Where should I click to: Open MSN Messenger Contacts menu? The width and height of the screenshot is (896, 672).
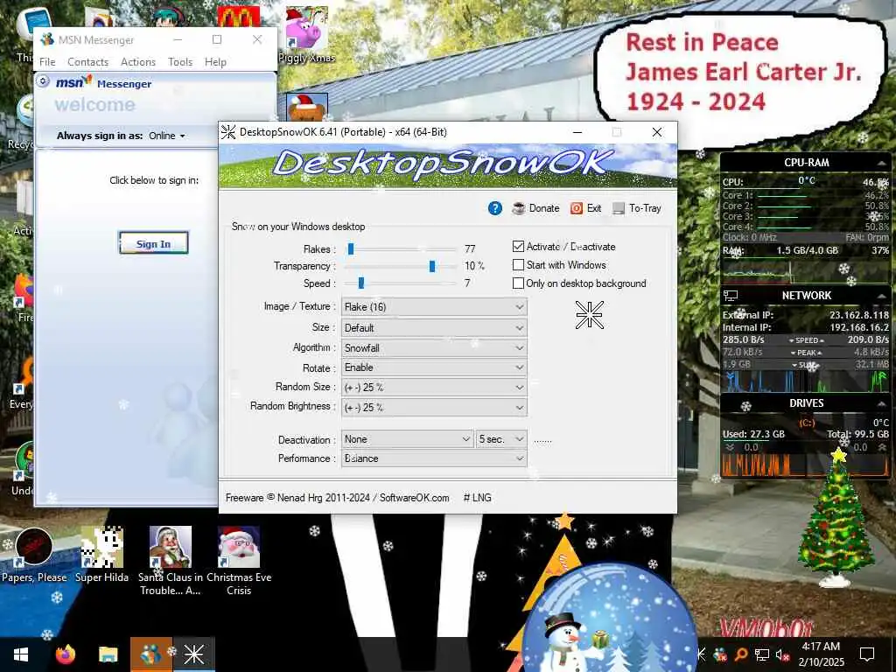click(x=88, y=62)
